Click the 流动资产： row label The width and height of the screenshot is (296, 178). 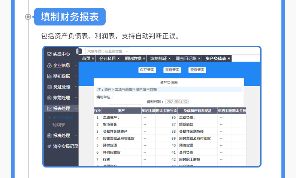tap(111, 118)
